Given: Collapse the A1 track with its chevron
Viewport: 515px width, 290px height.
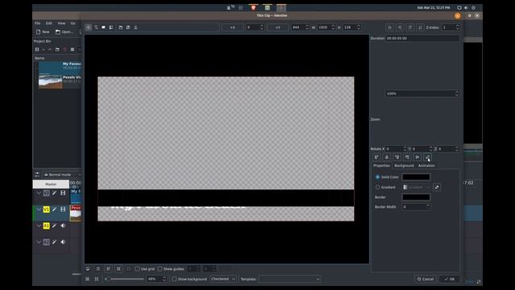Looking at the screenshot, I should point(39,226).
